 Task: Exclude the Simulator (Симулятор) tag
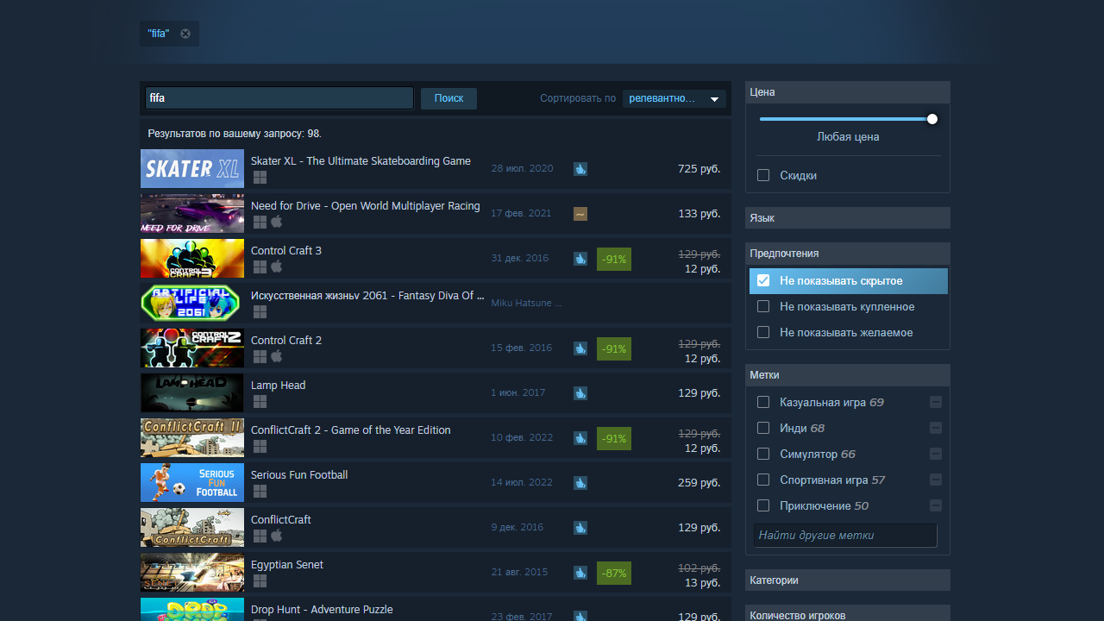tap(936, 454)
